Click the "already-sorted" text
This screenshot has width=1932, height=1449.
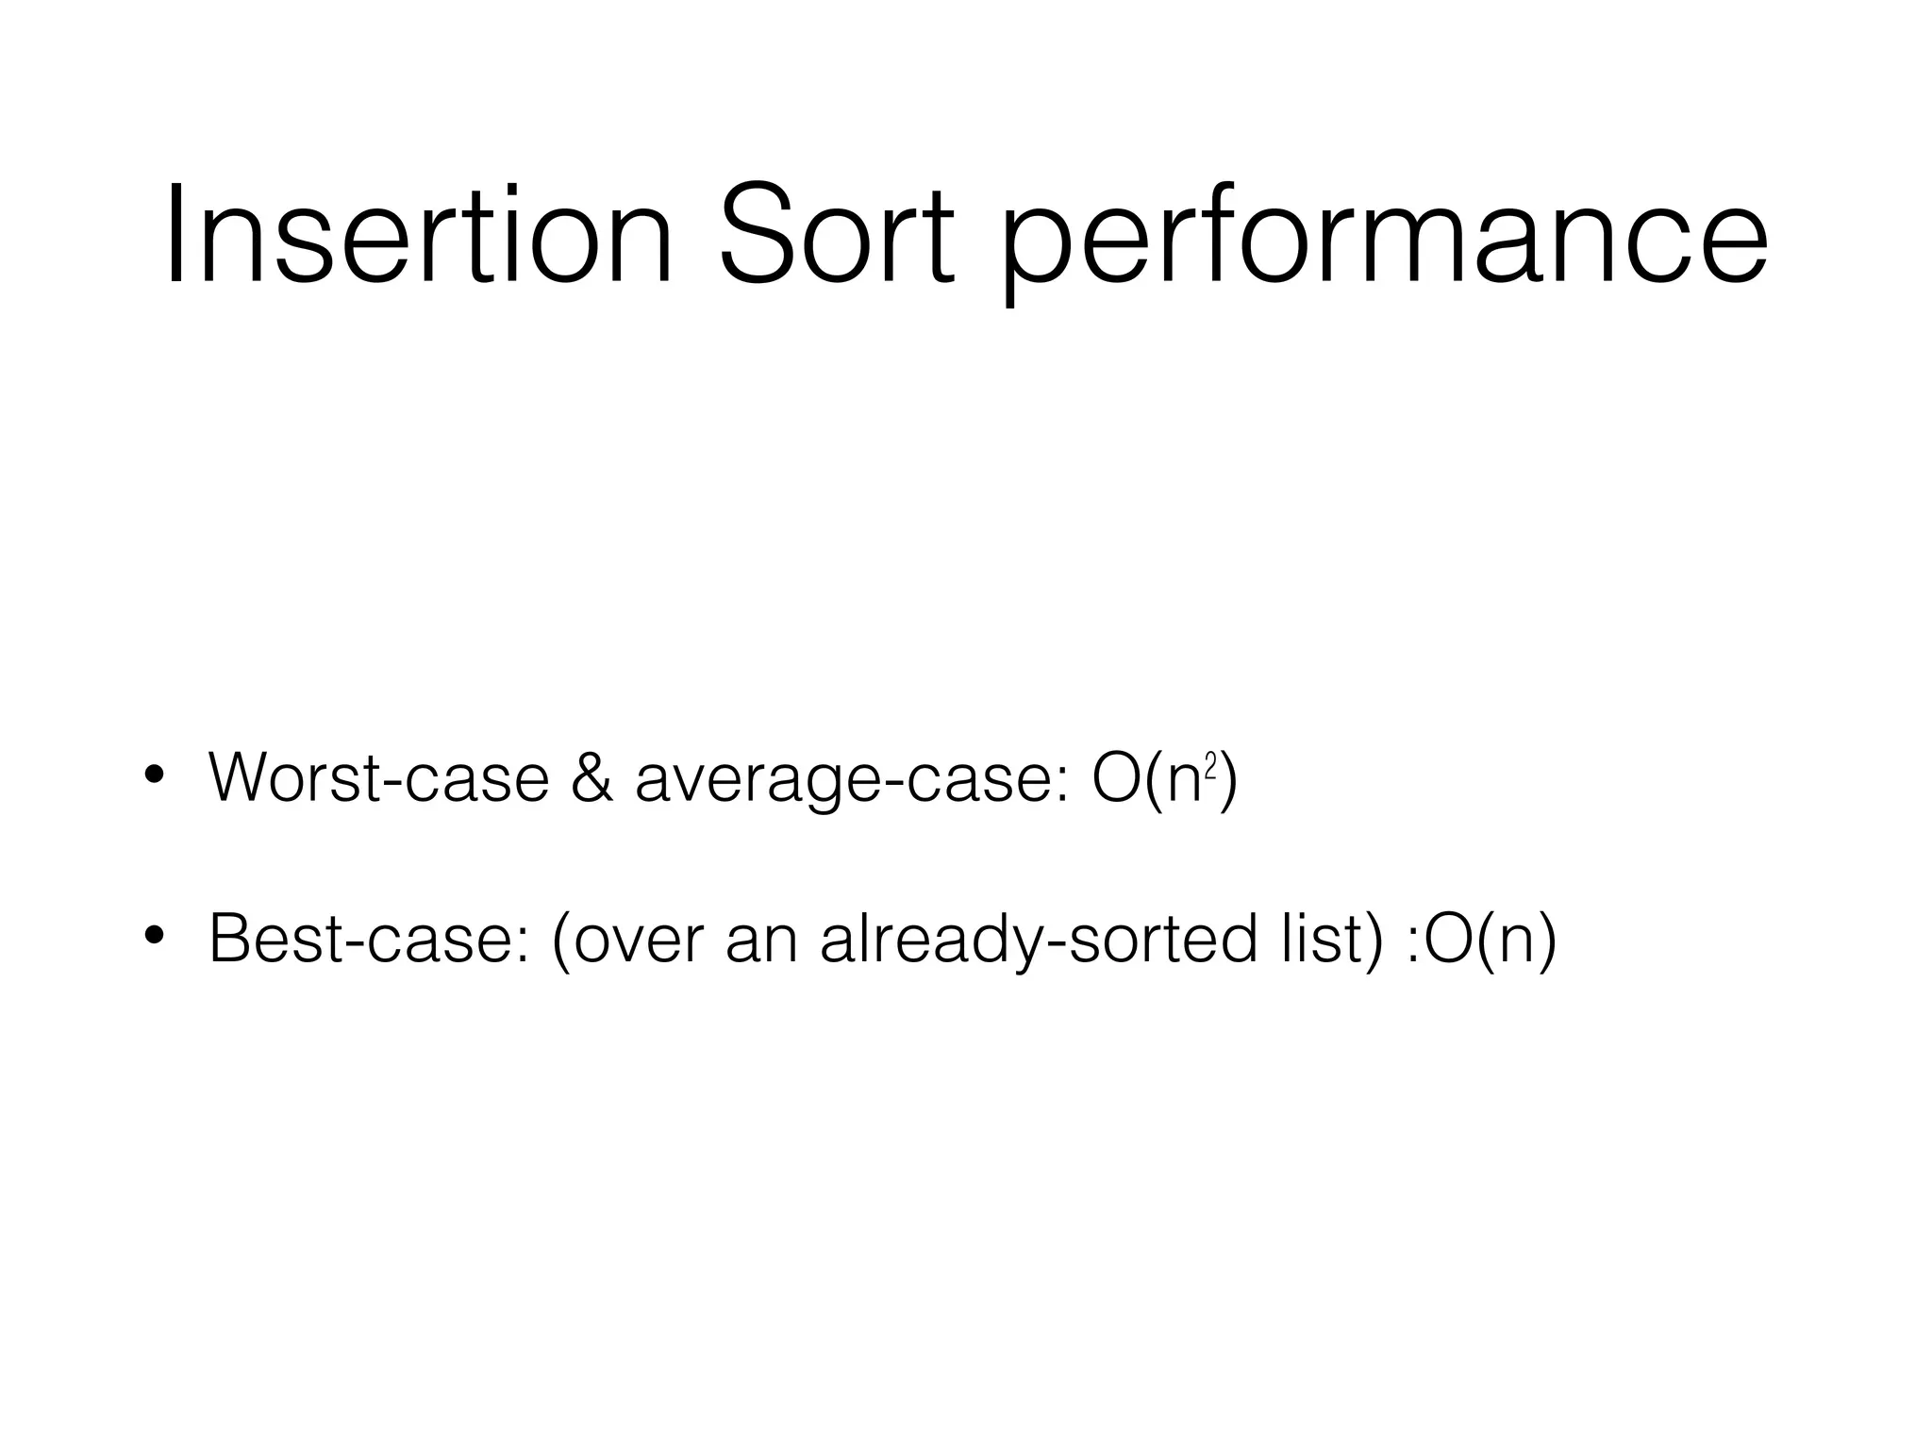[1040, 941]
